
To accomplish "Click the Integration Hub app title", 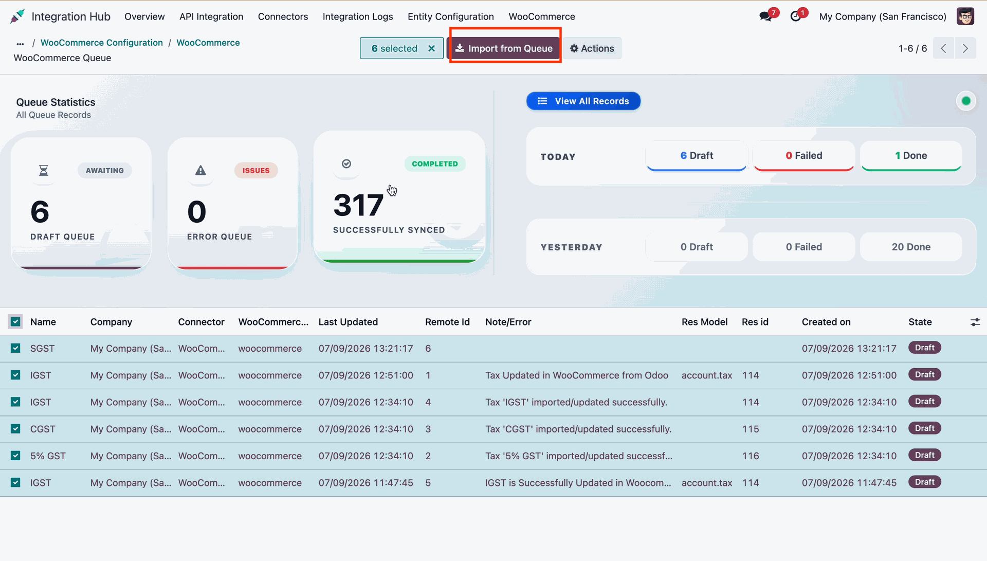I will [71, 16].
